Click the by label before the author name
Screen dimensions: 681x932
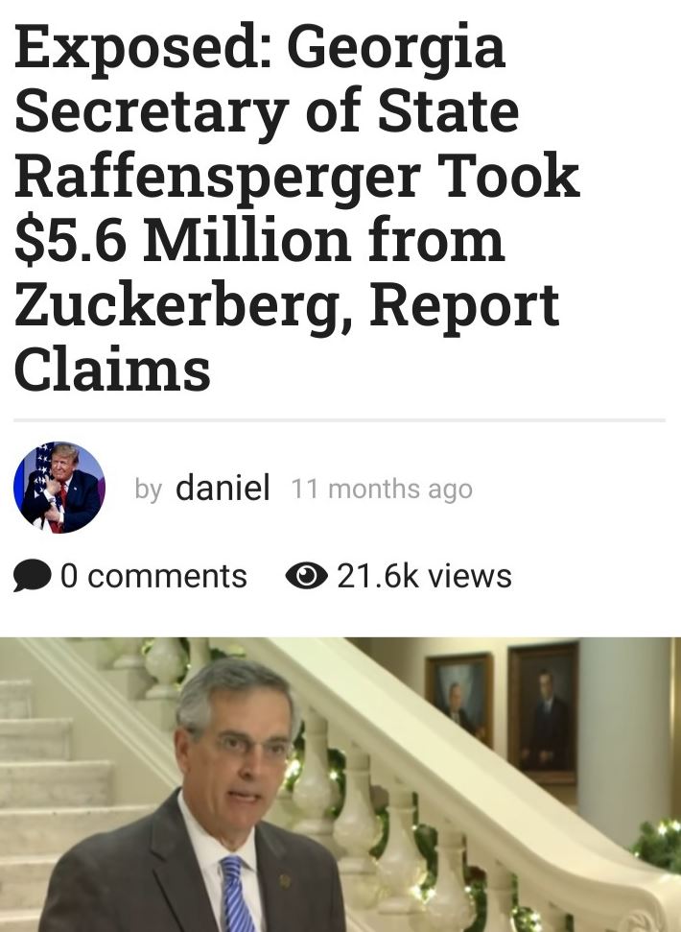pos(149,490)
